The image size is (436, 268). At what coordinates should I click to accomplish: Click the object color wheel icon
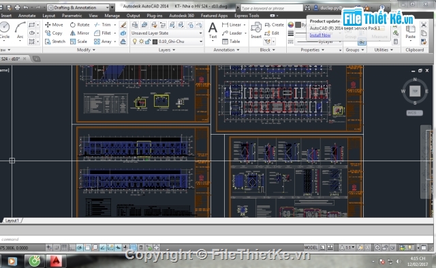tap(291, 25)
